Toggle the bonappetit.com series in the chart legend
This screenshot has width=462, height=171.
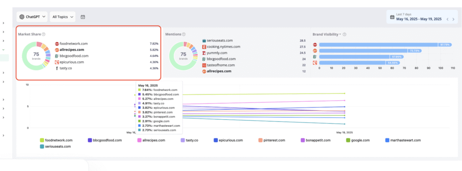click(316, 140)
